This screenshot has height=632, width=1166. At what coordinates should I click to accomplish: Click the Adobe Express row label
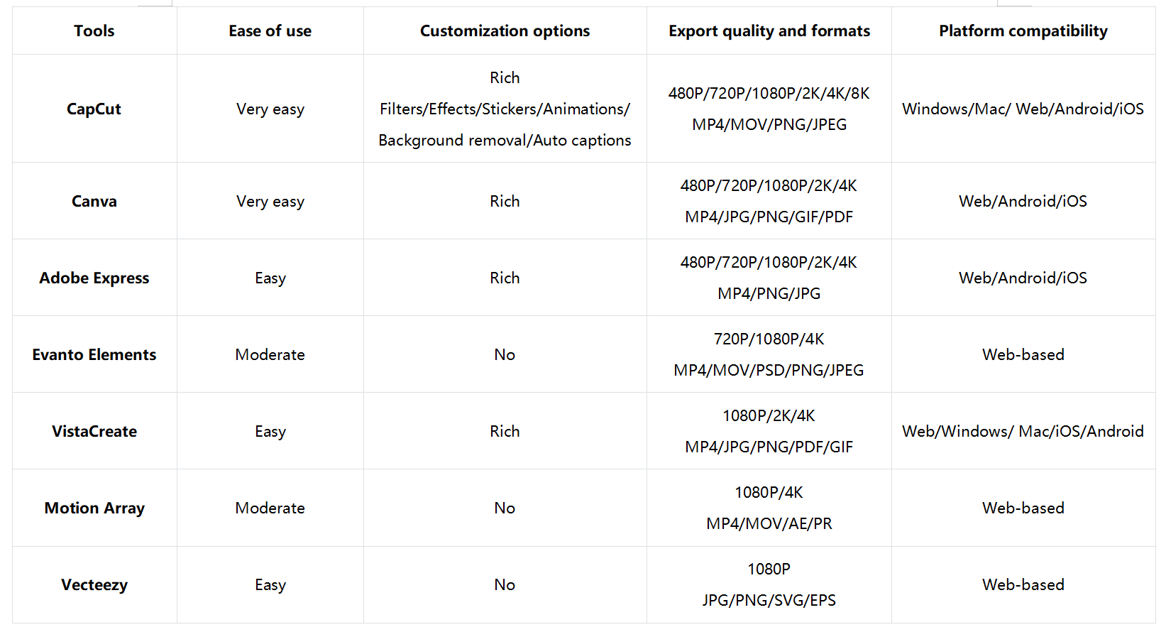tap(94, 278)
